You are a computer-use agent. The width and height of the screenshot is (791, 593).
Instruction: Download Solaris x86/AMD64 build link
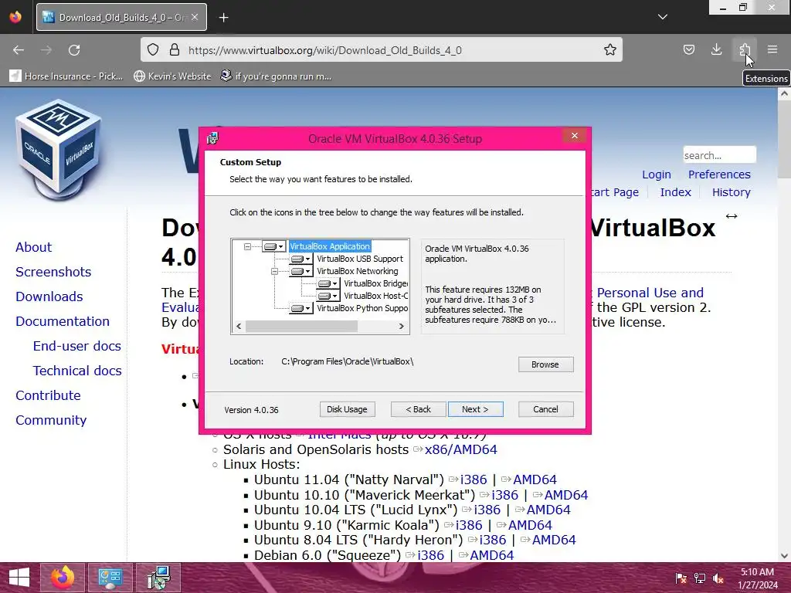point(460,449)
